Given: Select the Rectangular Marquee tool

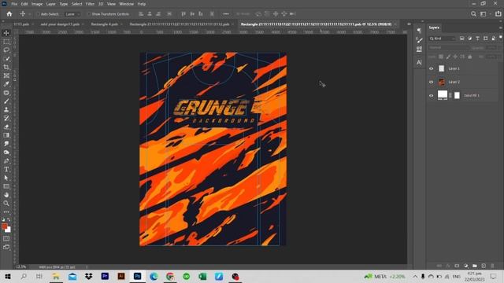Looking at the screenshot, I should pyautogui.click(x=6, y=42).
